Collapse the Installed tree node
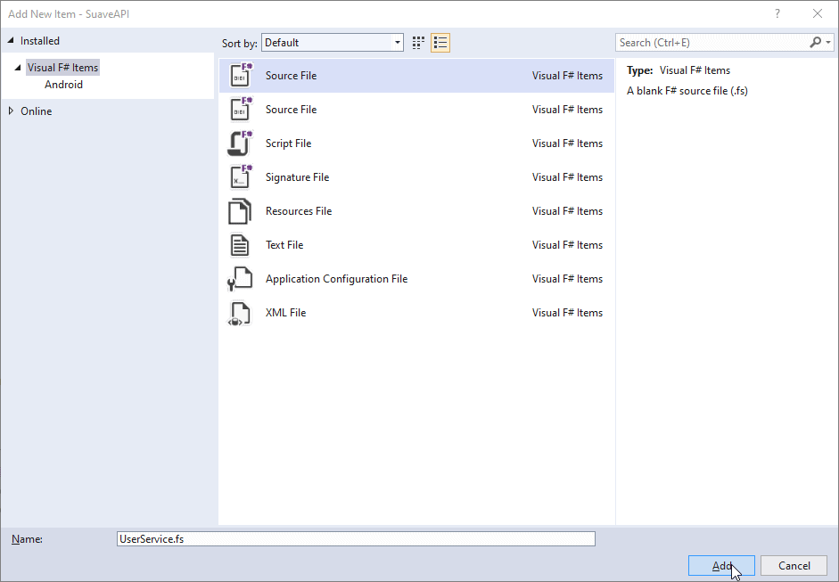Viewport: 839px width, 582px height. coord(10,41)
